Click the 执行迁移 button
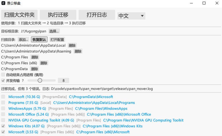222x136 pixels. (58, 15)
